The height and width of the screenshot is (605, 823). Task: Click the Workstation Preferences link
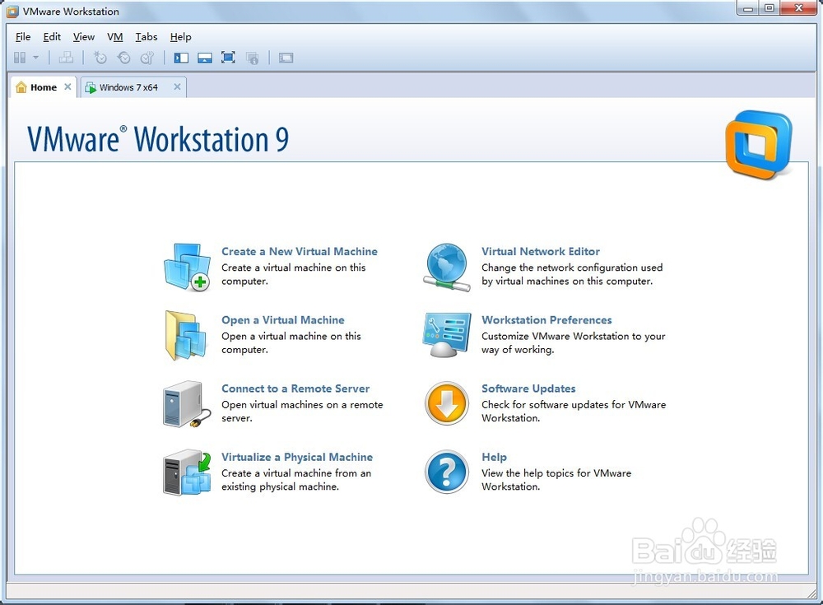pos(546,320)
